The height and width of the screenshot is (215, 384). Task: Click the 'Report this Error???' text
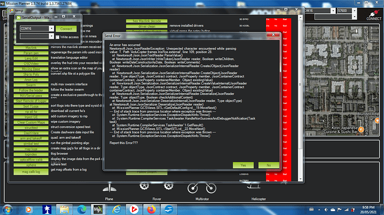124,143
